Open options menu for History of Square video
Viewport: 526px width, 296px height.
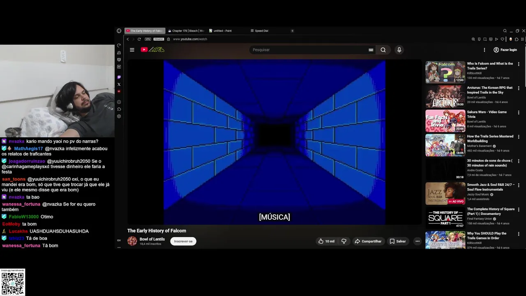tap(519, 210)
